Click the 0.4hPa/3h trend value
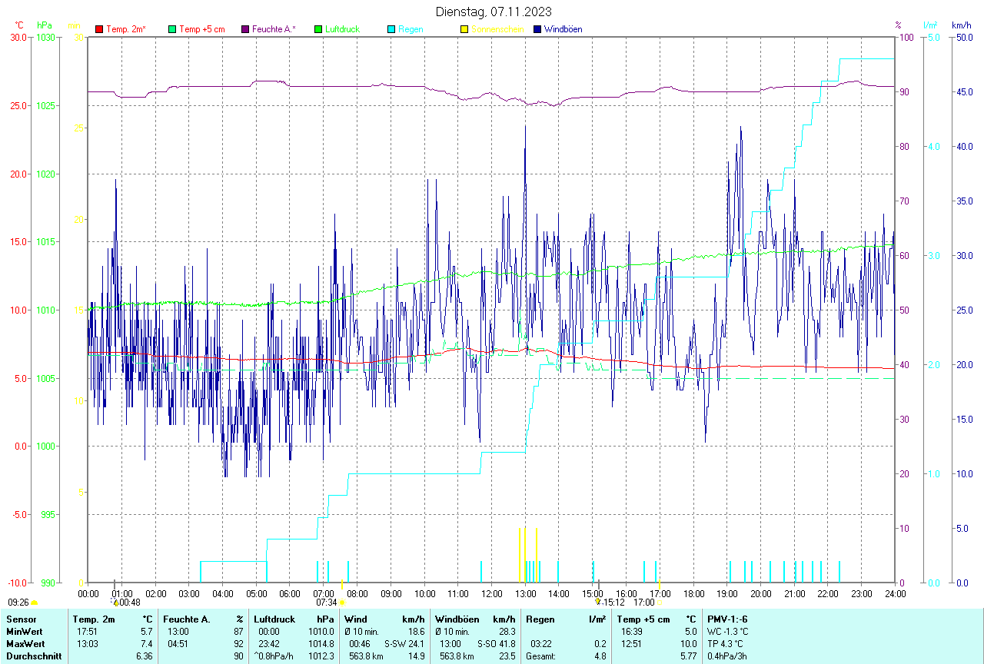The width and height of the screenshot is (984, 664). tap(727, 656)
